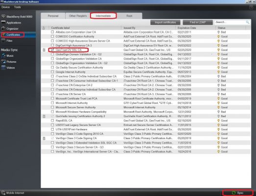Image resolution: width=256 pixels, height=196 pixels.
Task: Open Music media sync icon
Action: pyautogui.click(x=3, y=55)
